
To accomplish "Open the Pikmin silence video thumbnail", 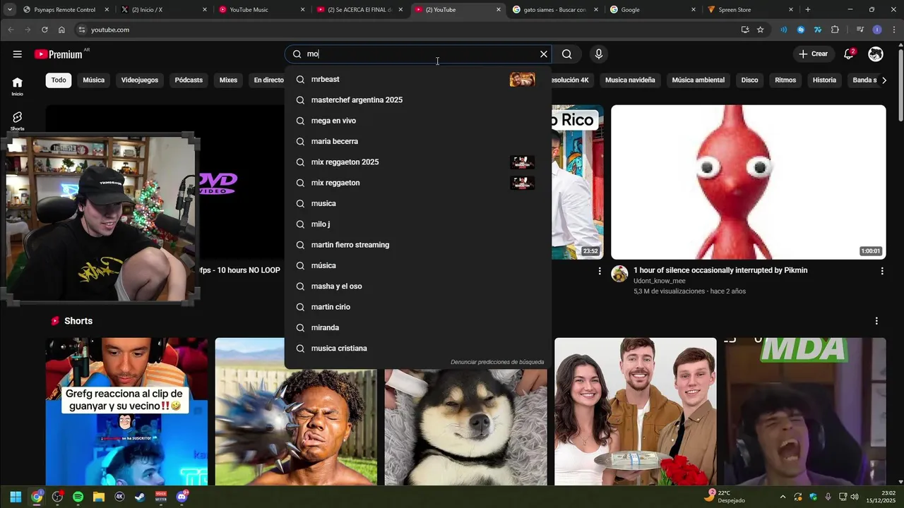I will (x=748, y=182).
